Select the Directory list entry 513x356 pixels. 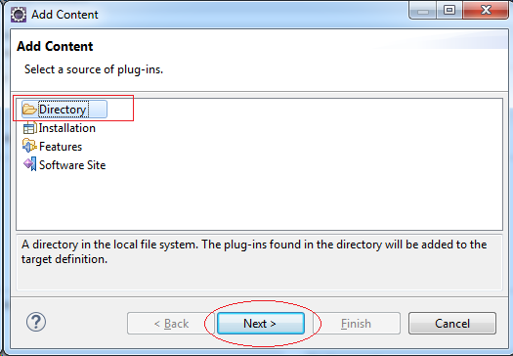click(64, 110)
